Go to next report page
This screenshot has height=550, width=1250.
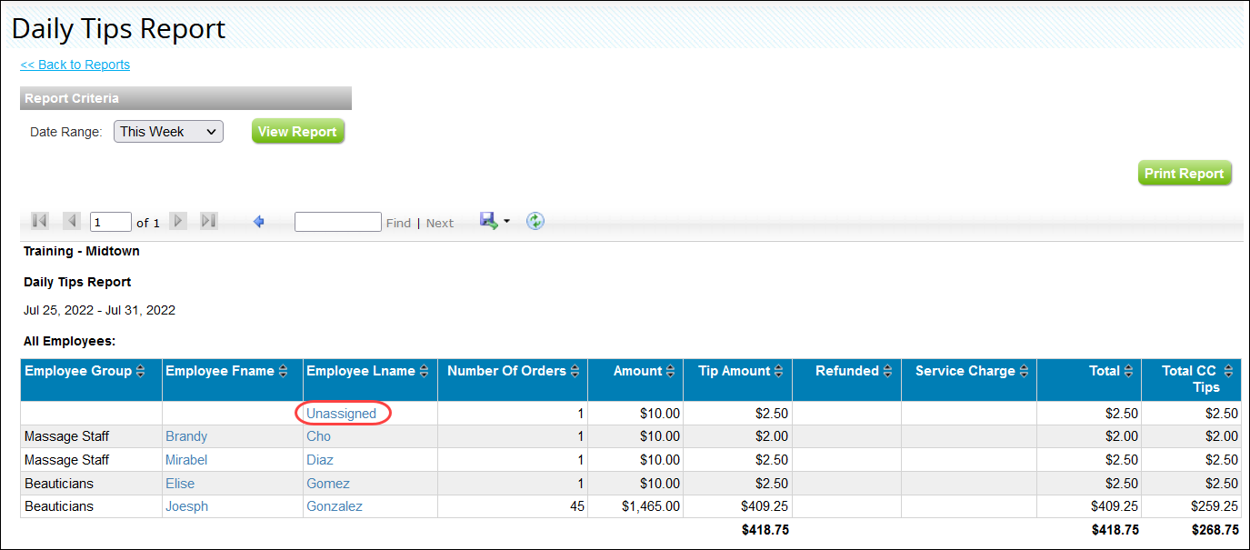coord(179,221)
